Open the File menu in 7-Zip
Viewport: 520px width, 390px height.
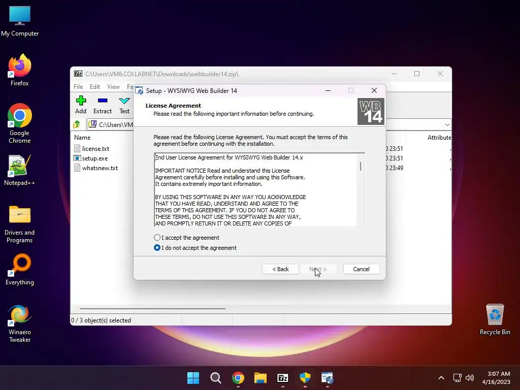coord(78,86)
